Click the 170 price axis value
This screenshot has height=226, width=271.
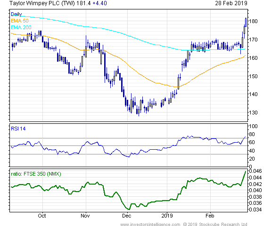(253, 40)
